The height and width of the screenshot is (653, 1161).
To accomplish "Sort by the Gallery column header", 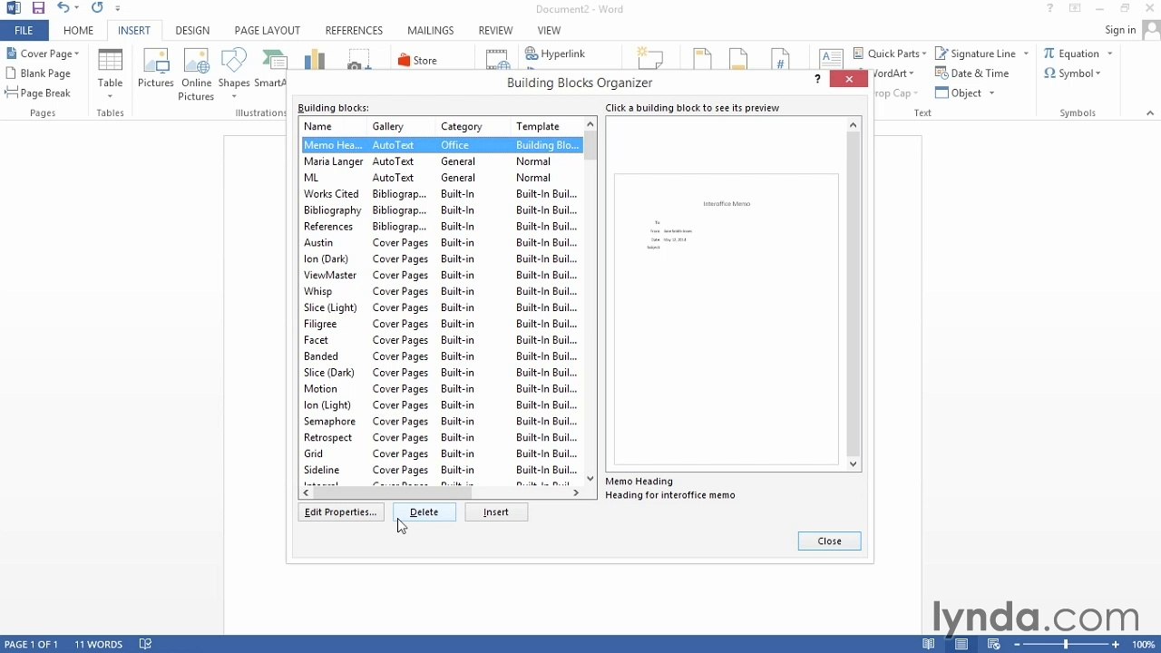I will (x=402, y=126).
